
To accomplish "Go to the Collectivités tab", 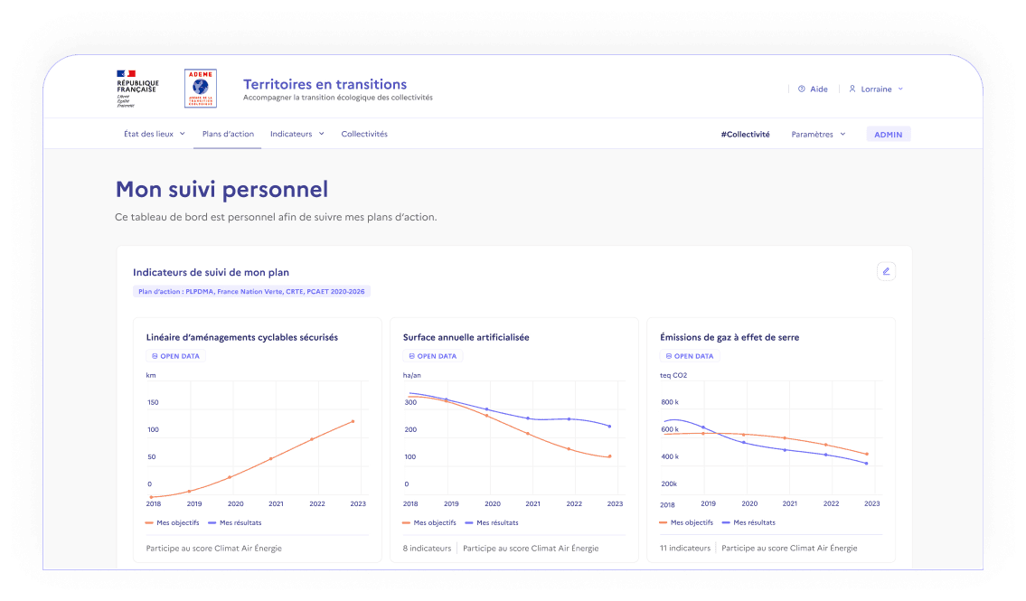I will pyautogui.click(x=364, y=134).
